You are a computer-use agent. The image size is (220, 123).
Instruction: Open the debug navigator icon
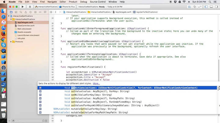35,12
